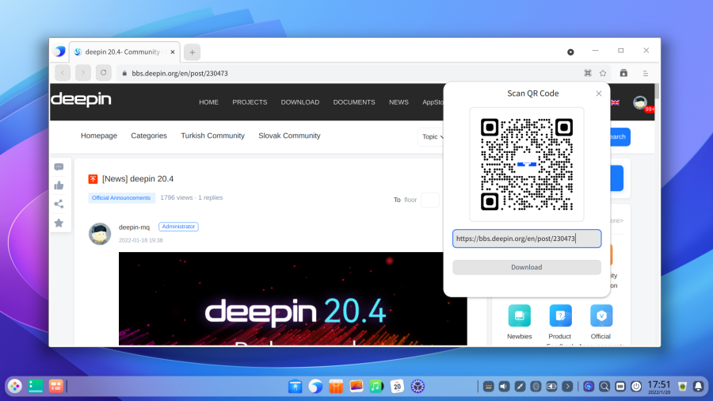Favorite the post with the sidebar star
713x401 pixels.
[59, 223]
